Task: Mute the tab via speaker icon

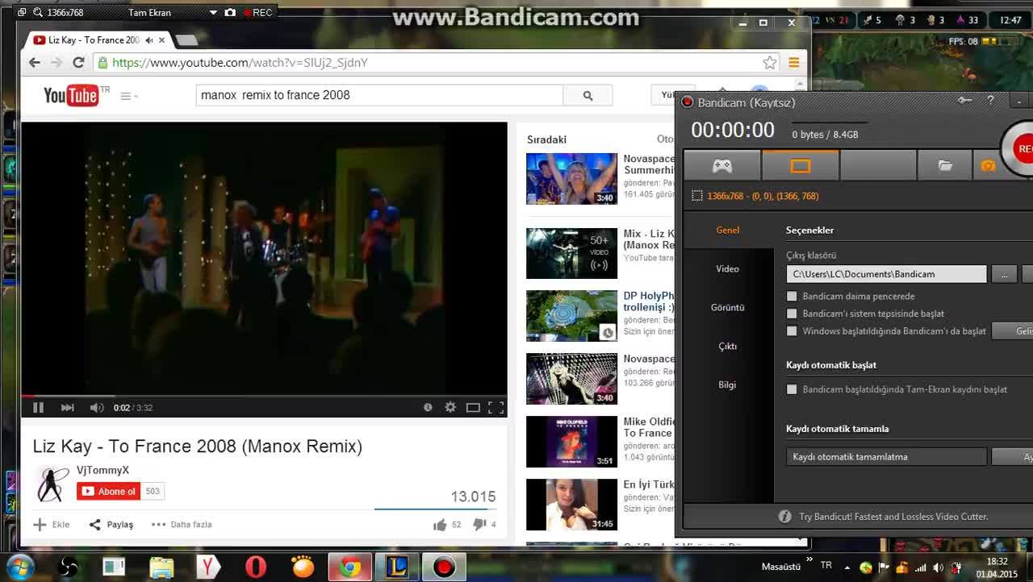Action: pyautogui.click(x=149, y=40)
